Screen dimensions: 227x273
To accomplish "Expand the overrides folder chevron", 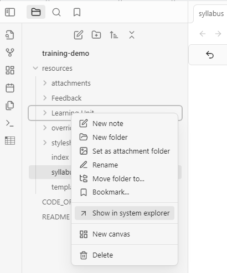I will tap(45, 128).
